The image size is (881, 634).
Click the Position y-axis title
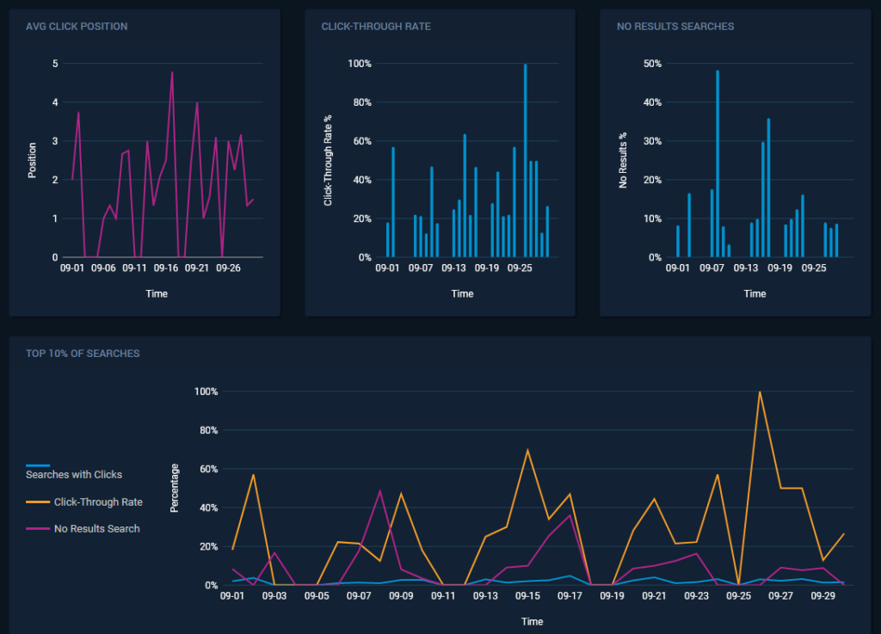pos(33,160)
